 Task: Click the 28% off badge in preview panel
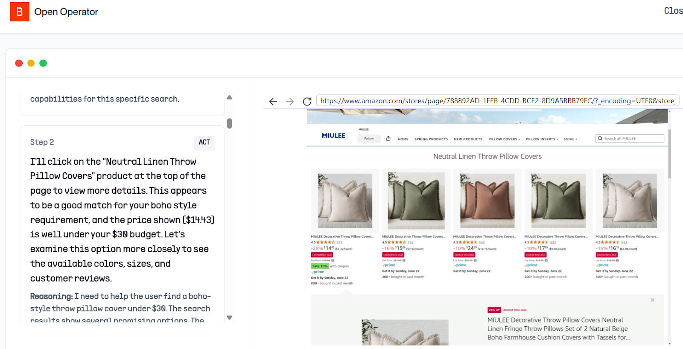(494, 310)
